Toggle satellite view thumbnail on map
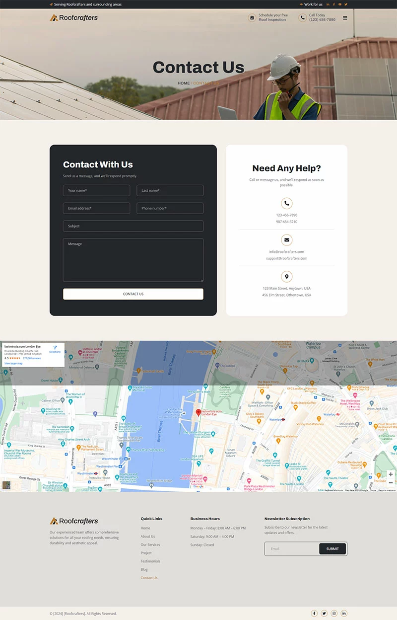The width and height of the screenshot is (397, 620). 6,485
